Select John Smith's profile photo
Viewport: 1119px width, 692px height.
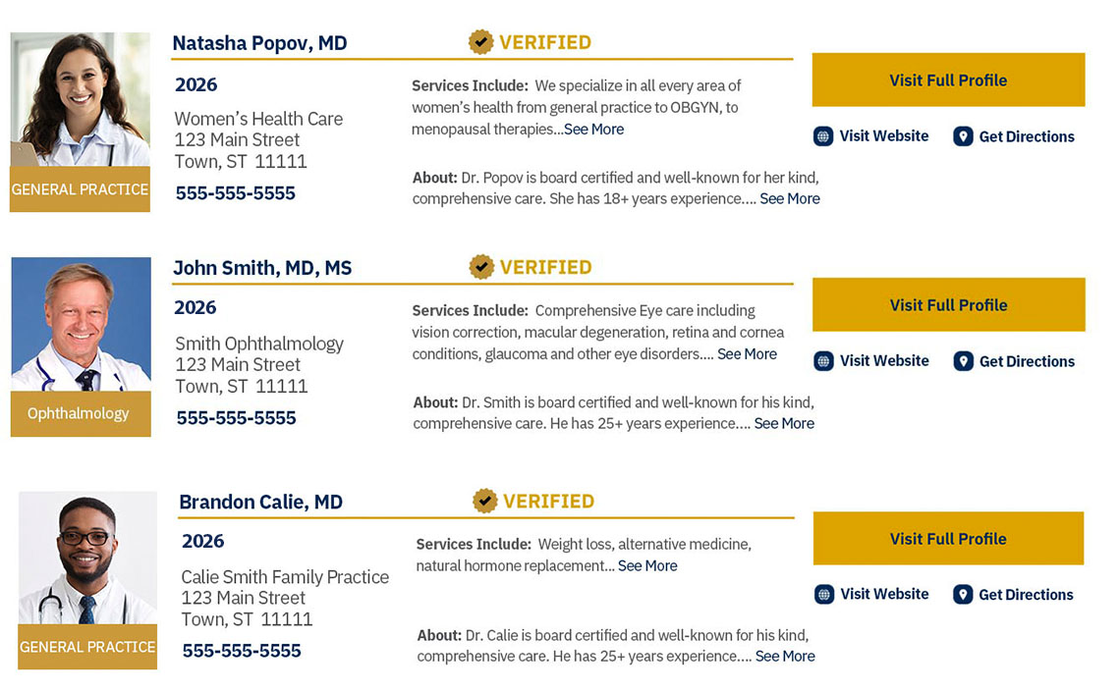tap(81, 324)
